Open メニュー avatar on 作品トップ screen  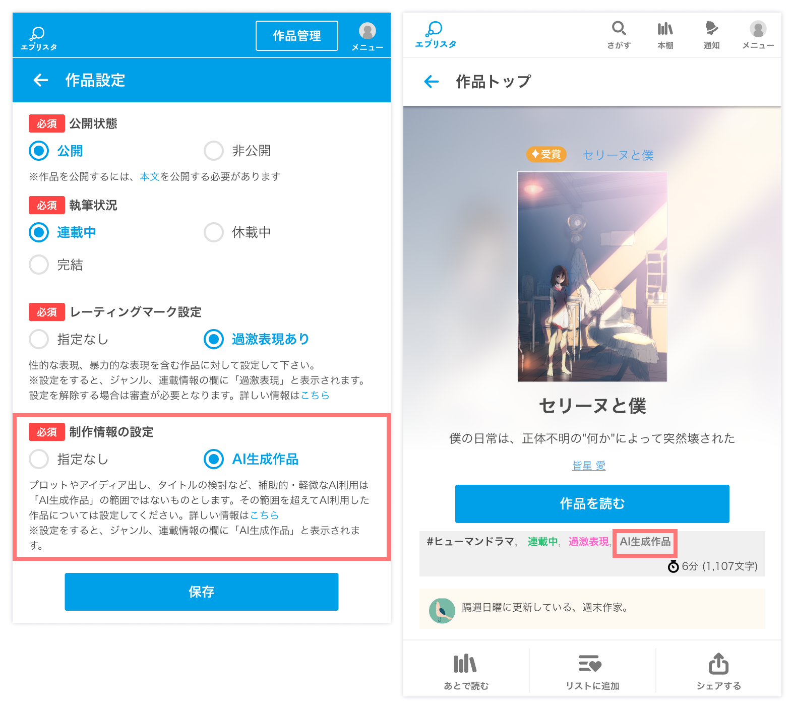(758, 35)
